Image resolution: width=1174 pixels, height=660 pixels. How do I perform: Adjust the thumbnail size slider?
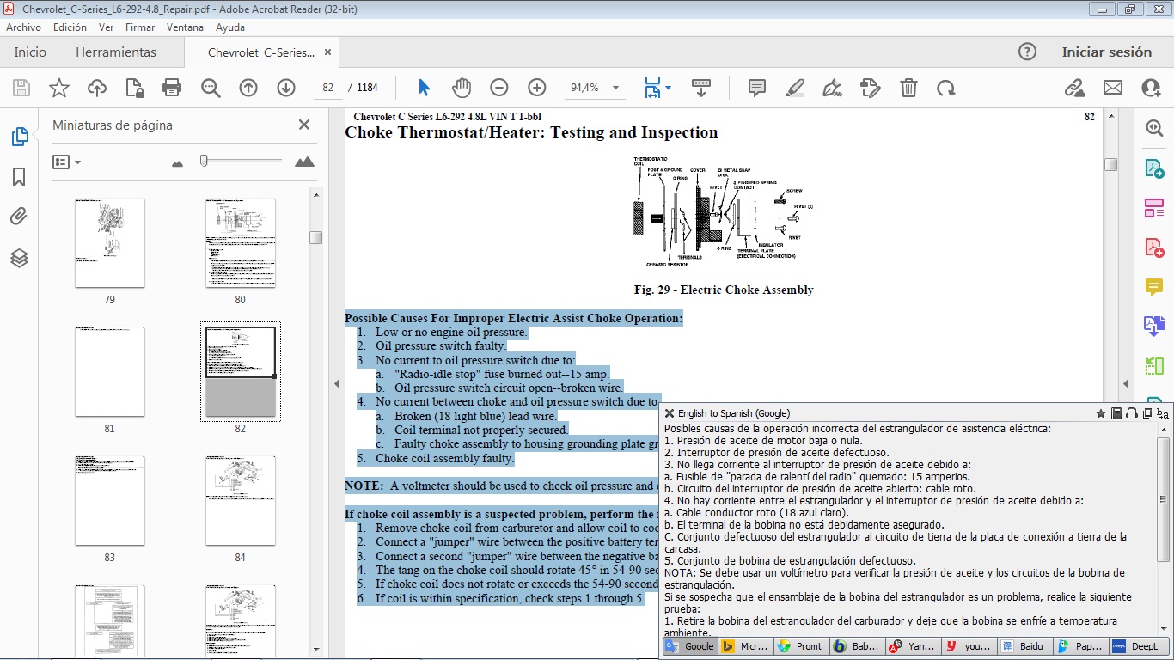[204, 161]
